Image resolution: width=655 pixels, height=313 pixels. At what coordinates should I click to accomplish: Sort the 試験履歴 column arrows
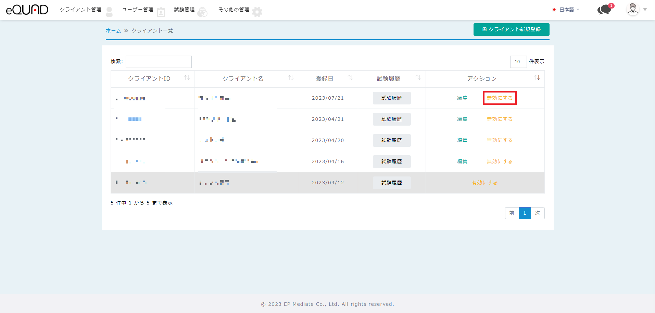pos(418,78)
